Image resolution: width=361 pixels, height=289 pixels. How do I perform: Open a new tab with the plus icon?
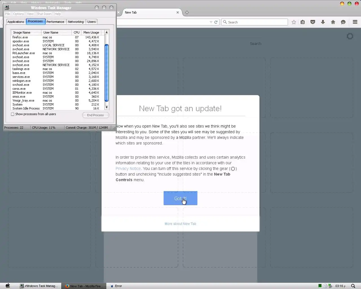[187, 12]
